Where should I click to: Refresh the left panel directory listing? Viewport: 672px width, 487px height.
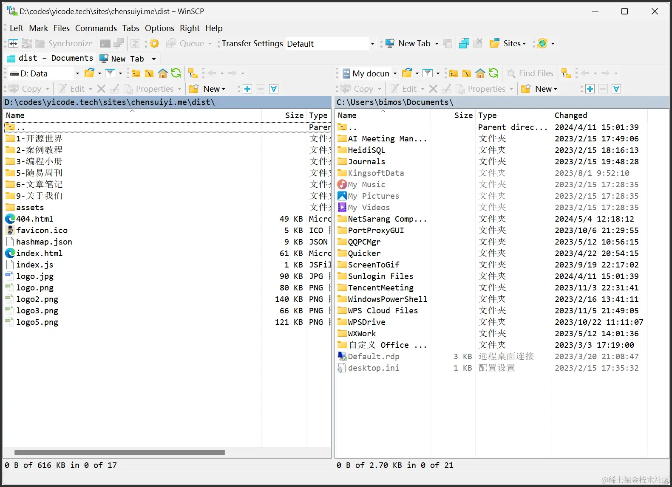point(176,73)
